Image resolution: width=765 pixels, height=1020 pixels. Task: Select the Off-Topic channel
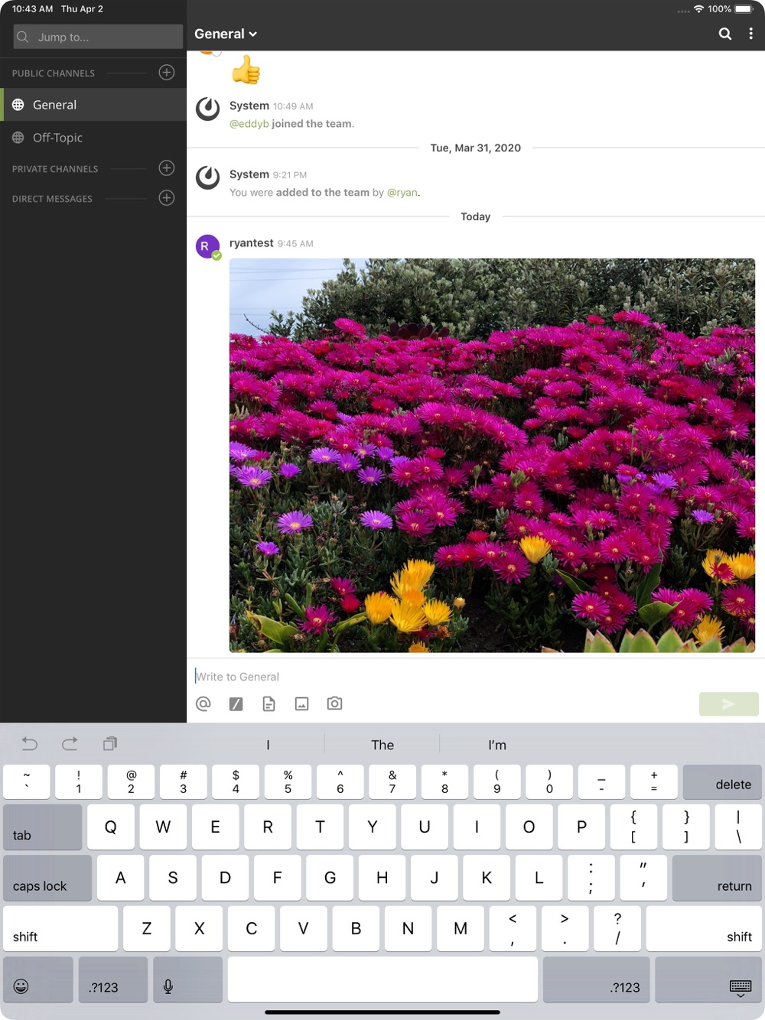click(x=93, y=138)
